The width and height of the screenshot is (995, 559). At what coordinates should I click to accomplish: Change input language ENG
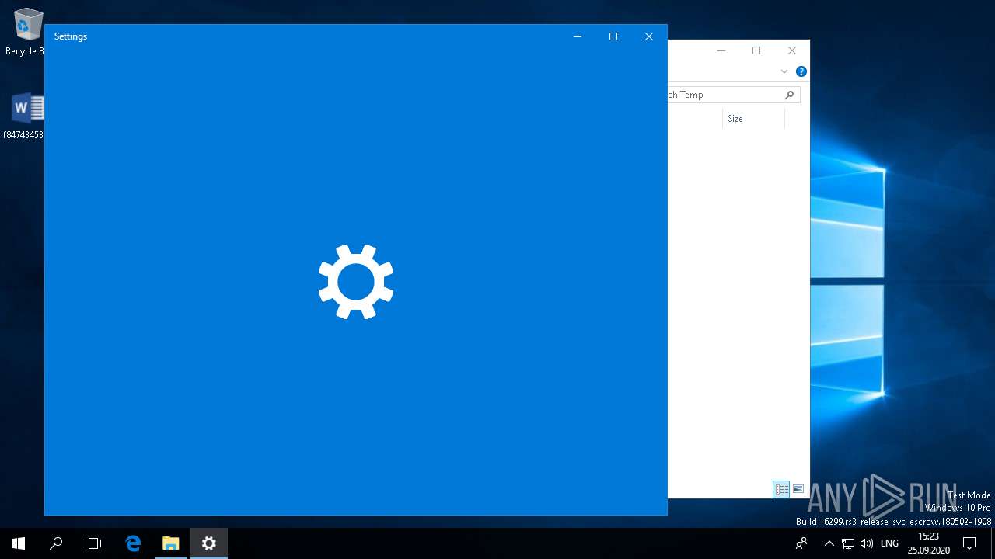pos(889,543)
